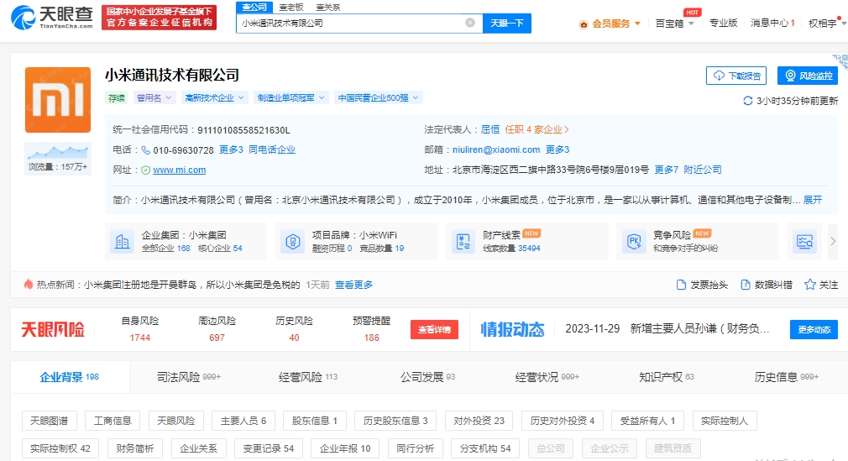The image size is (848, 461).
Task: Click the 变更记录 54 section button
Action: click(x=268, y=448)
